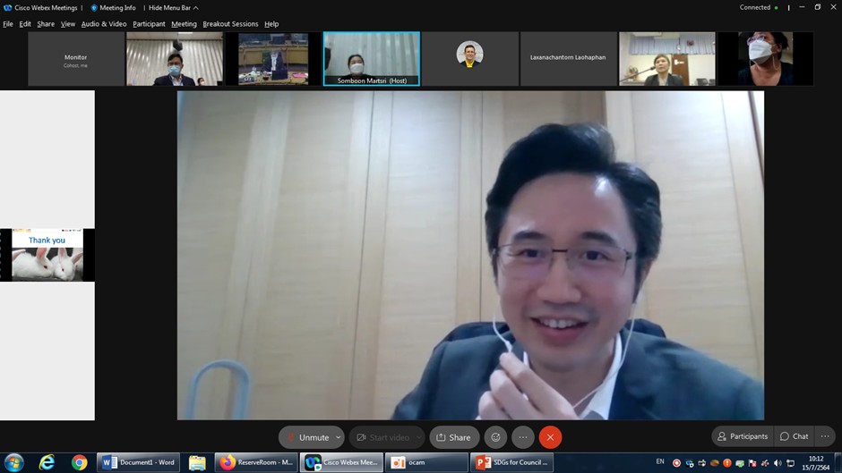
Task: Open the Breakout Sessions menu
Action: (x=230, y=24)
